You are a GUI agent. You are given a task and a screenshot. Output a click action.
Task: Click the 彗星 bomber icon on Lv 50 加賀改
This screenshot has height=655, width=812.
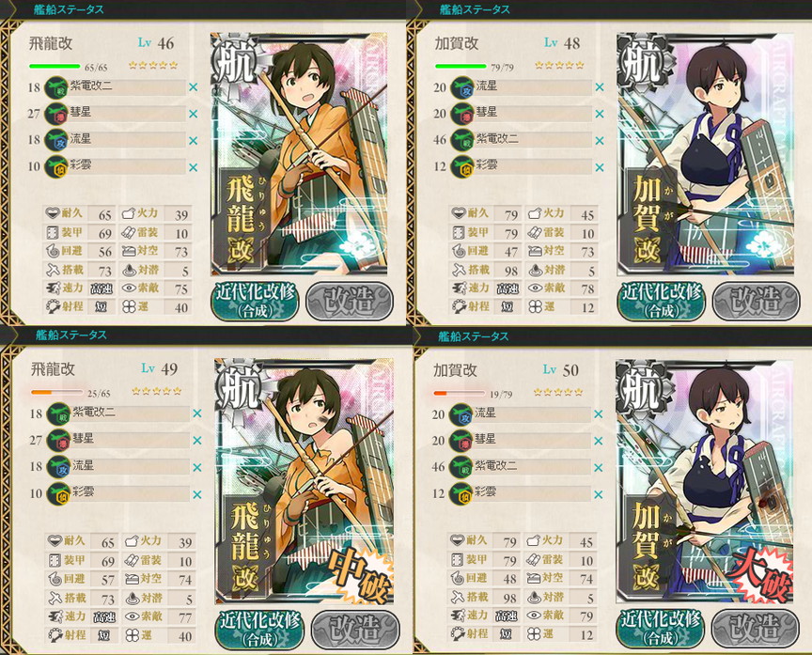pyautogui.click(x=460, y=440)
